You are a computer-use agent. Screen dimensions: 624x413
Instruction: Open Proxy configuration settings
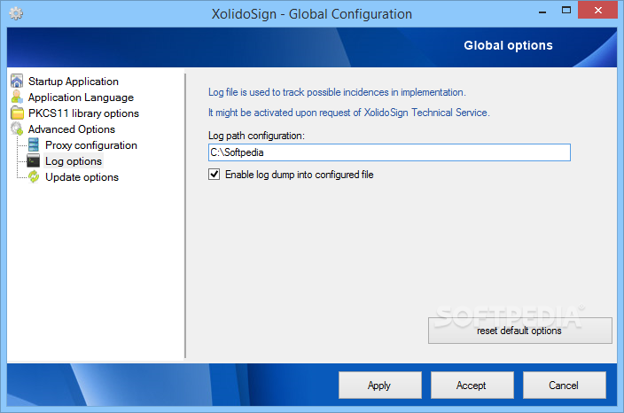coord(91,145)
